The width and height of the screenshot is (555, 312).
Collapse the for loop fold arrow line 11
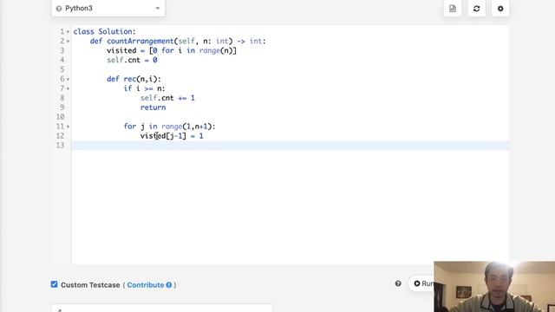coord(68,127)
